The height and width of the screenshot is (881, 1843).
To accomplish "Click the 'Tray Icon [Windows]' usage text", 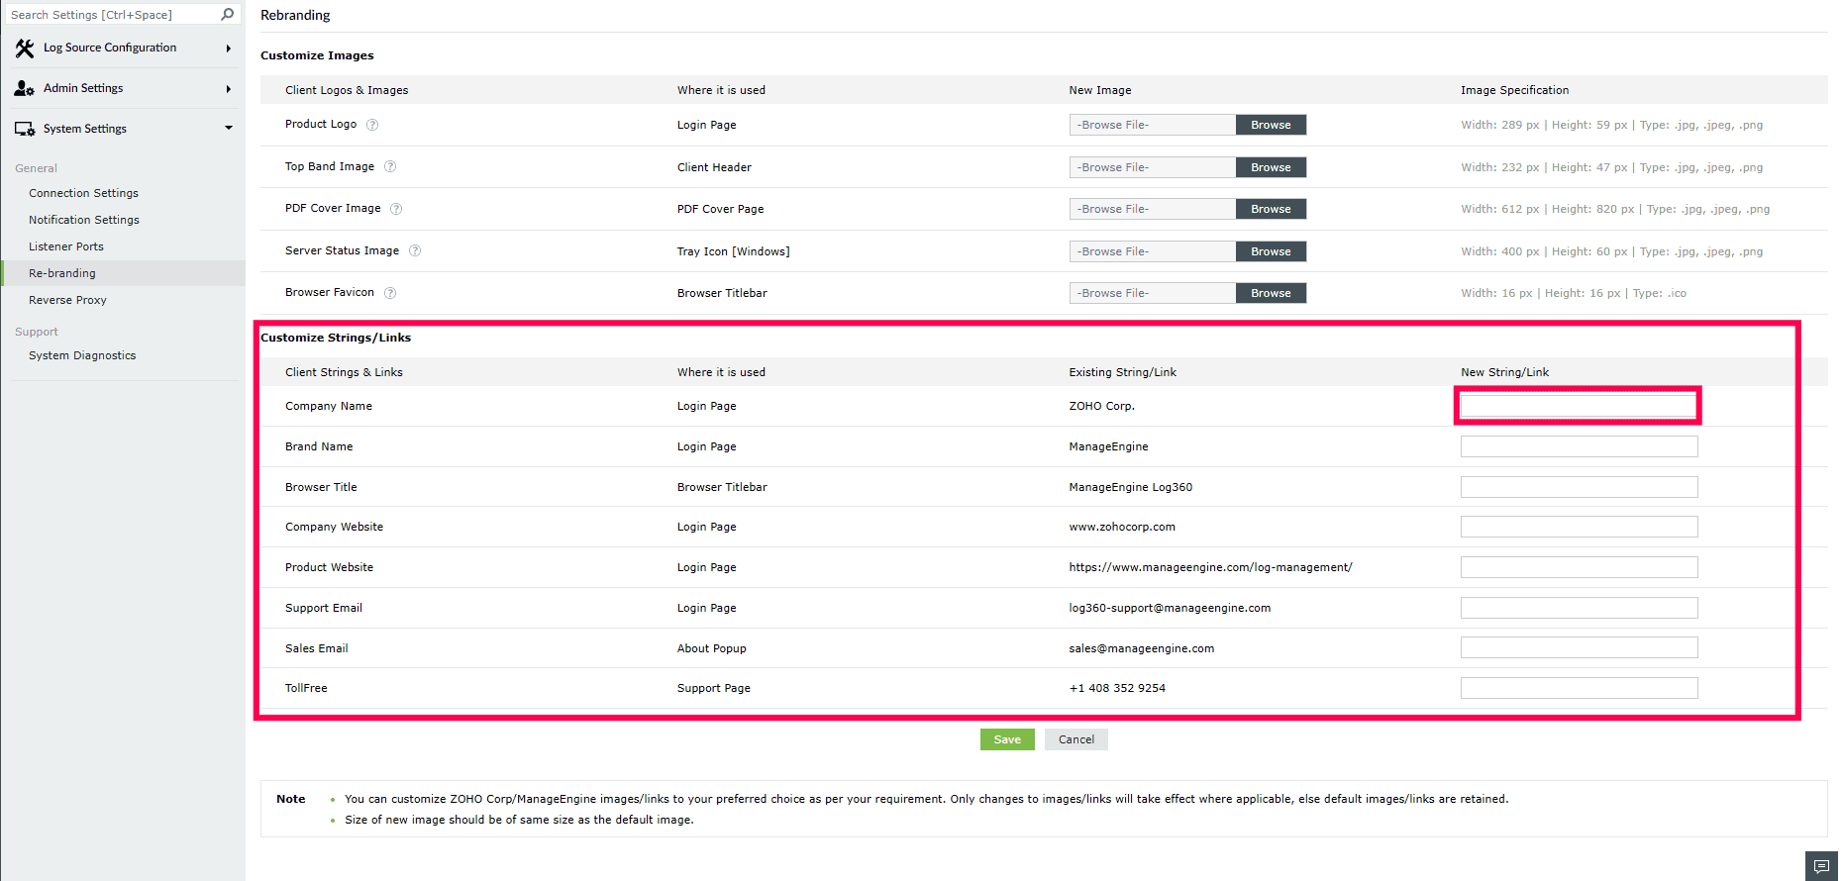I will coord(734,251).
